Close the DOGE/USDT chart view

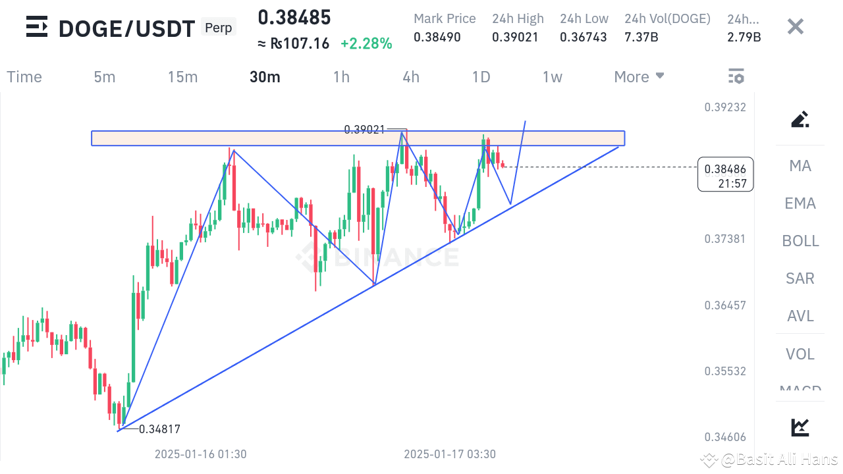(795, 26)
